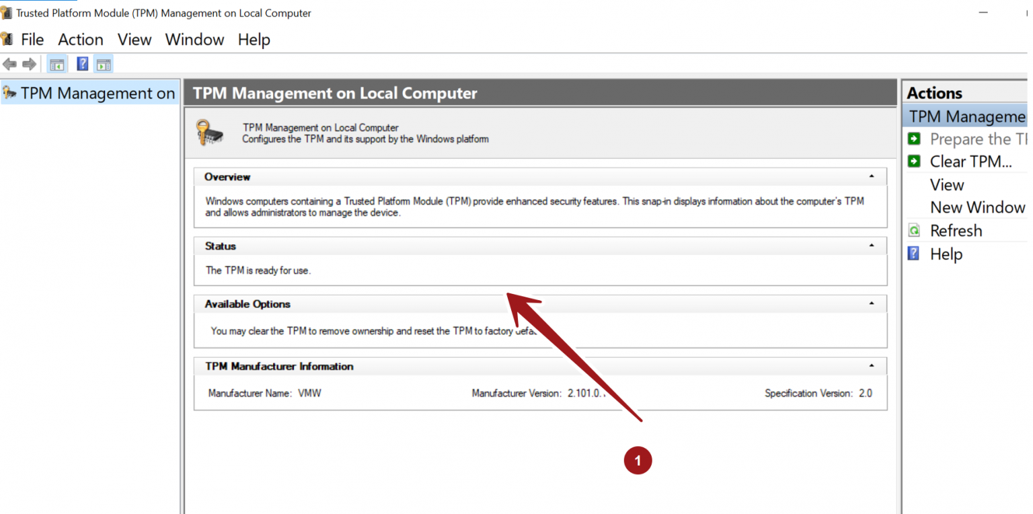This screenshot has height=514, width=1033.
Task: Click Clear TPM... in Actions pane
Action: (x=970, y=161)
